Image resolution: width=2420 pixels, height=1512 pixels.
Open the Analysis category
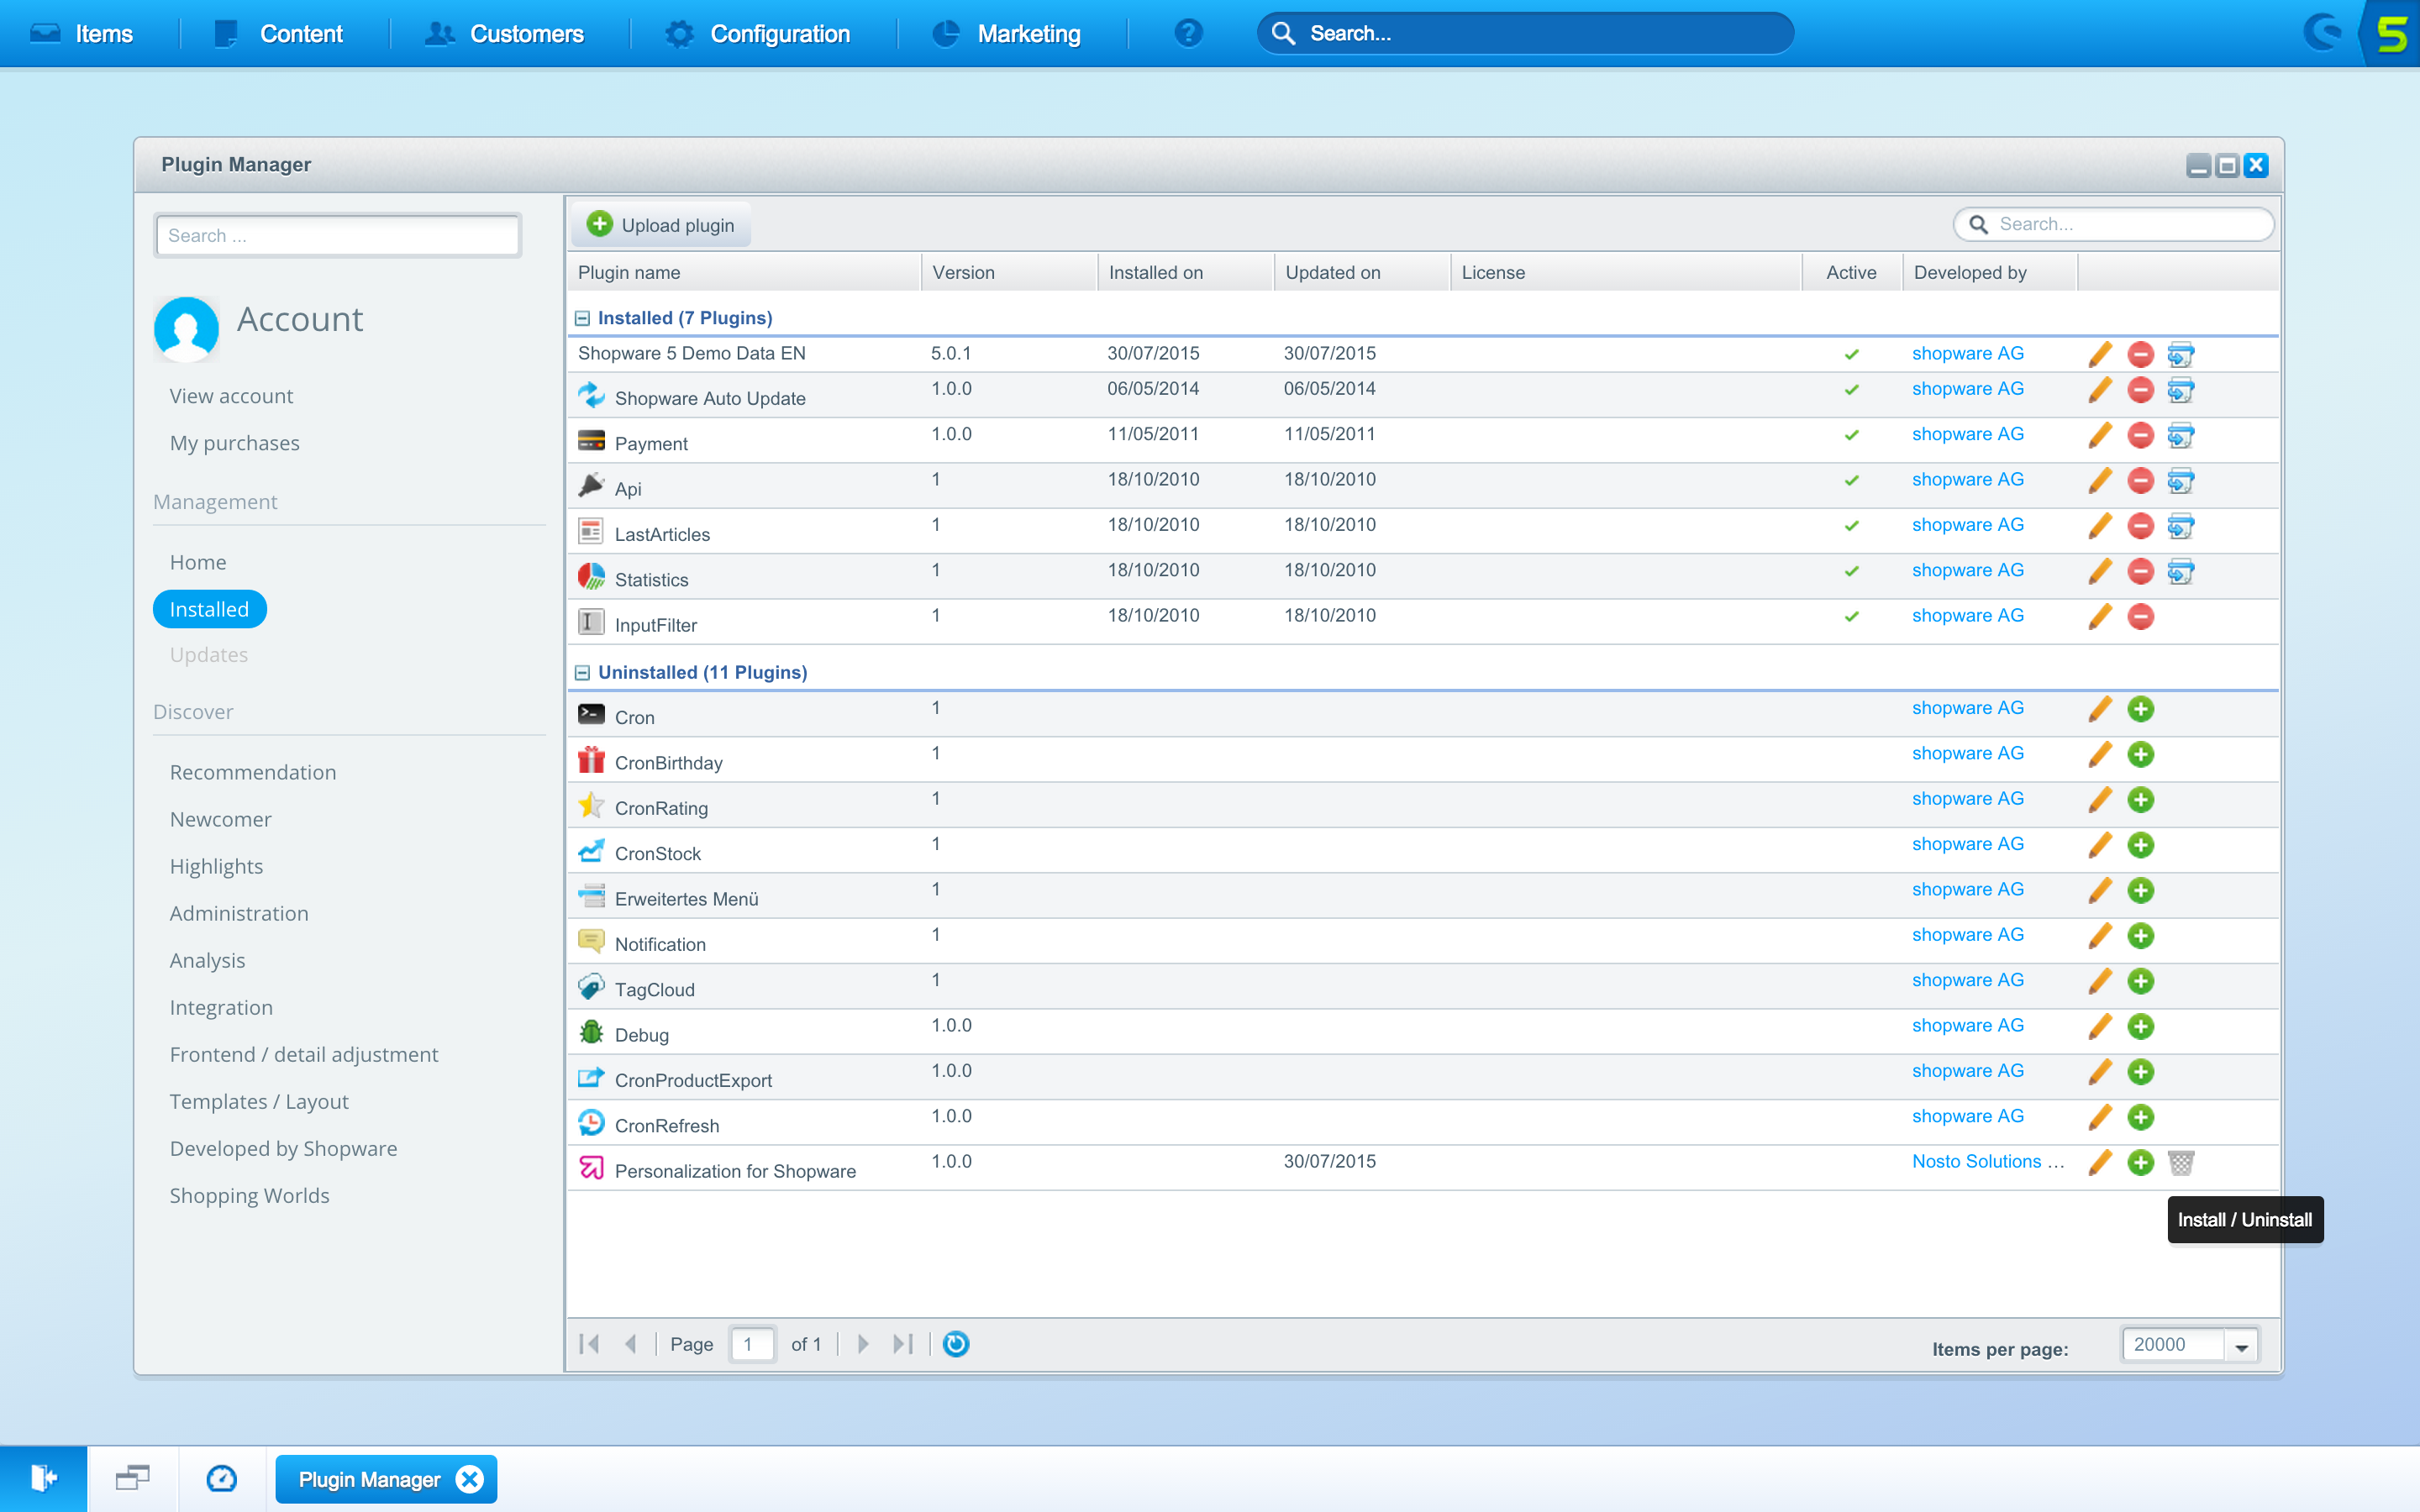[207, 960]
